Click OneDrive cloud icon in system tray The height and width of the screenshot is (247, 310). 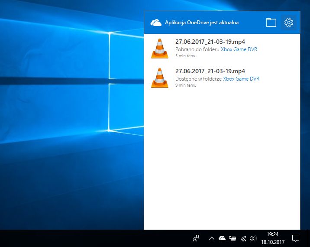coord(222,238)
